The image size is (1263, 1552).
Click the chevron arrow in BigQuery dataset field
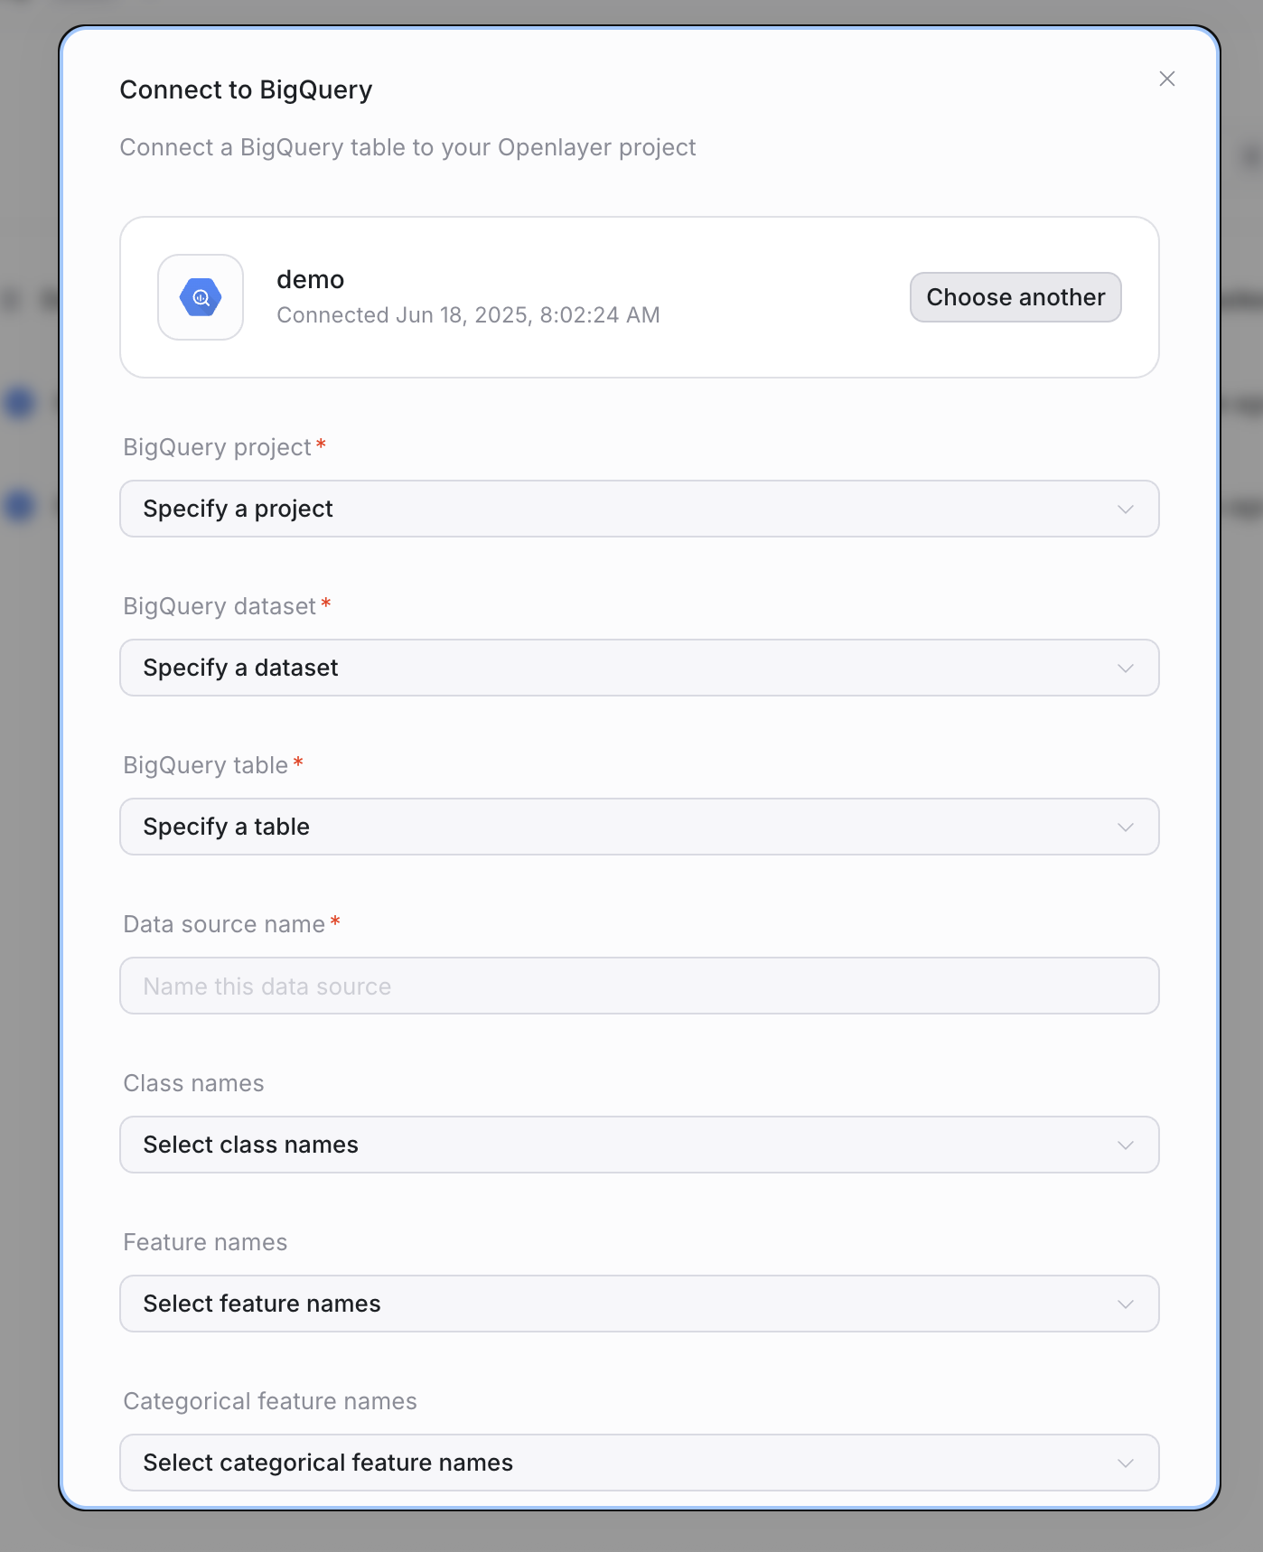point(1125,668)
